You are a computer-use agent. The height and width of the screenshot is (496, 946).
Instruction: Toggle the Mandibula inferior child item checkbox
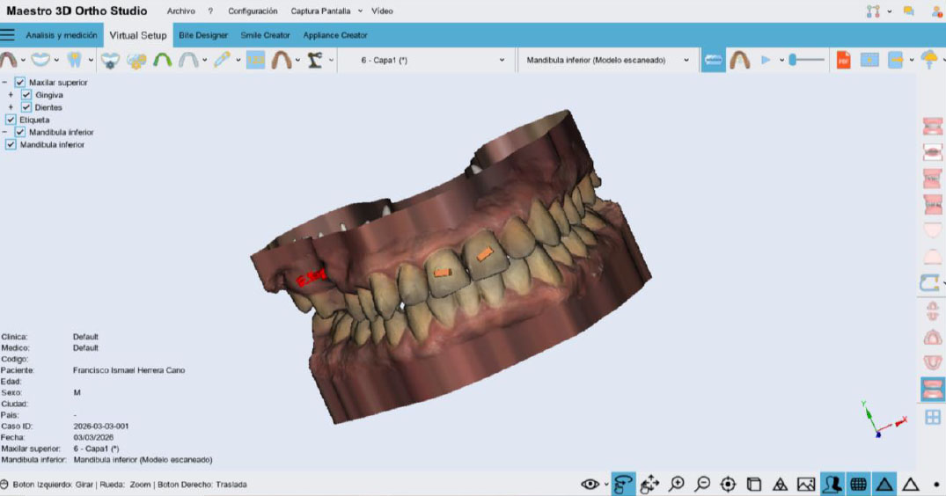pyautogui.click(x=11, y=144)
